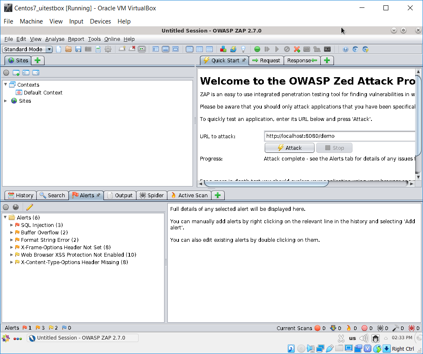The width and height of the screenshot is (423, 354).
Task: Expand the Sites tree node
Action: (5, 101)
